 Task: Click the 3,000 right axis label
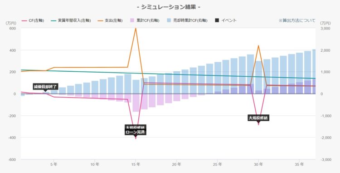[325, 29]
